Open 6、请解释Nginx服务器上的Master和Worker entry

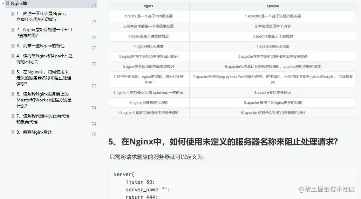point(44,100)
